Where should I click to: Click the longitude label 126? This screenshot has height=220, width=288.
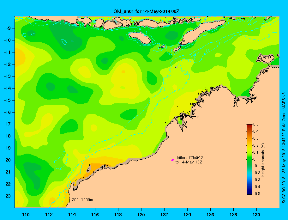(210, 215)
